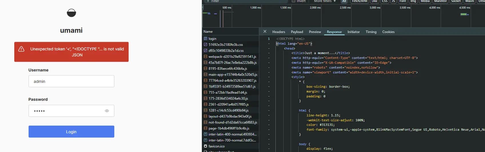
Task: Toggle the Invert filter checkbox
Action: [294, 1]
